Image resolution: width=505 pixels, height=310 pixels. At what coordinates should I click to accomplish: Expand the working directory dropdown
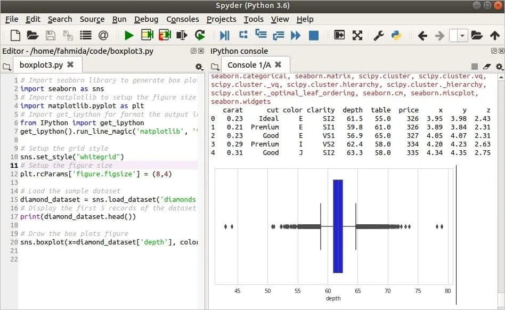coord(462,35)
